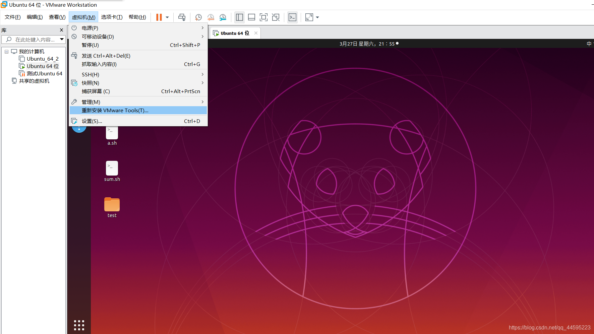Open the stretch guest dropdown arrow
Image resolution: width=594 pixels, height=334 pixels.
[317, 17]
